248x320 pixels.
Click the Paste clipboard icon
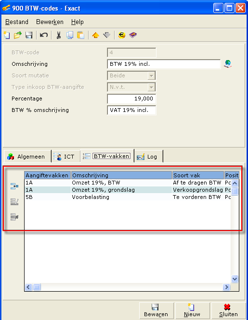pyautogui.click(x=80, y=35)
